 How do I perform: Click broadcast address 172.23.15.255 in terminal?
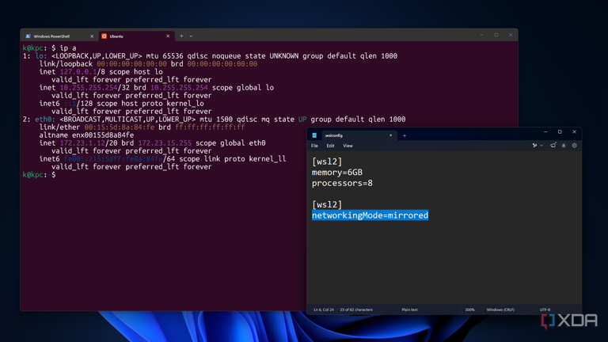point(165,143)
